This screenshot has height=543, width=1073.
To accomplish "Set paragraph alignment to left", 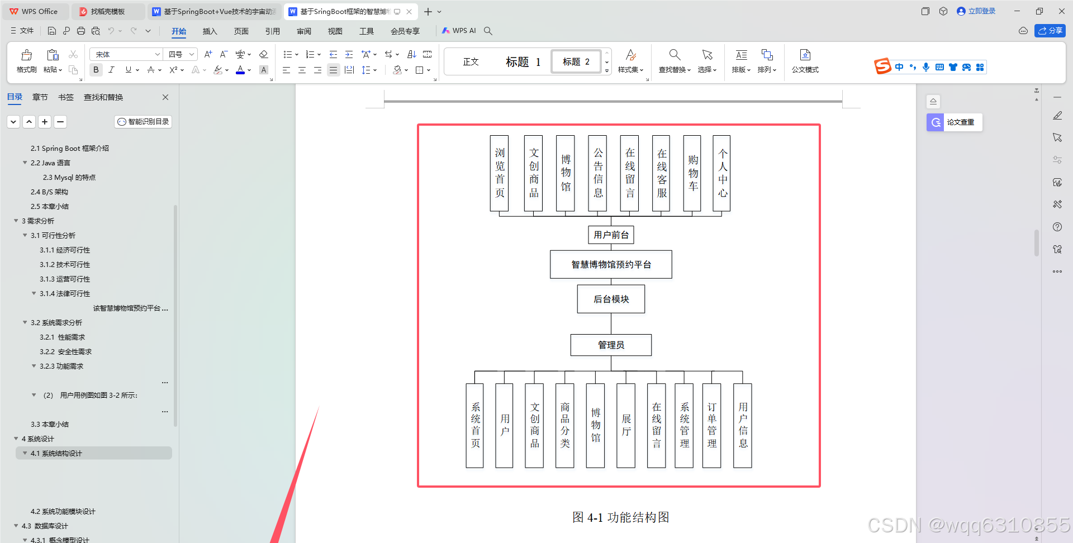I will 286,70.
